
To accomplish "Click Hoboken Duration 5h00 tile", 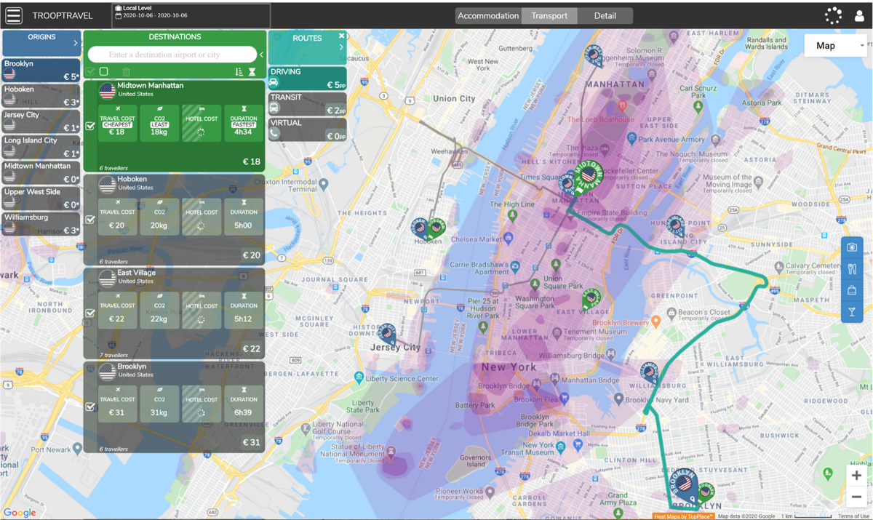I will tap(244, 216).
